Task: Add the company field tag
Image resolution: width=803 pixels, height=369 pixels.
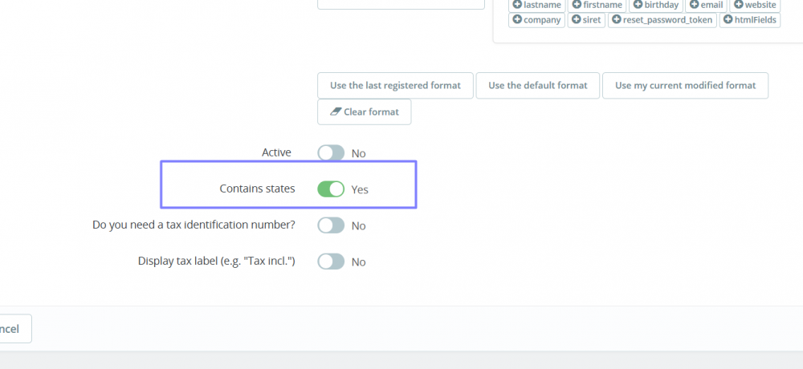Action: tap(536, 20)
